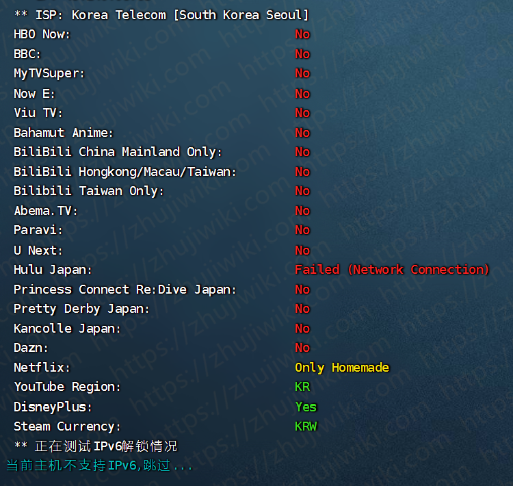This screenshot has width=513, height=486.
Task: Select the 'YouTube Region:' label
Action: [67, 387]
